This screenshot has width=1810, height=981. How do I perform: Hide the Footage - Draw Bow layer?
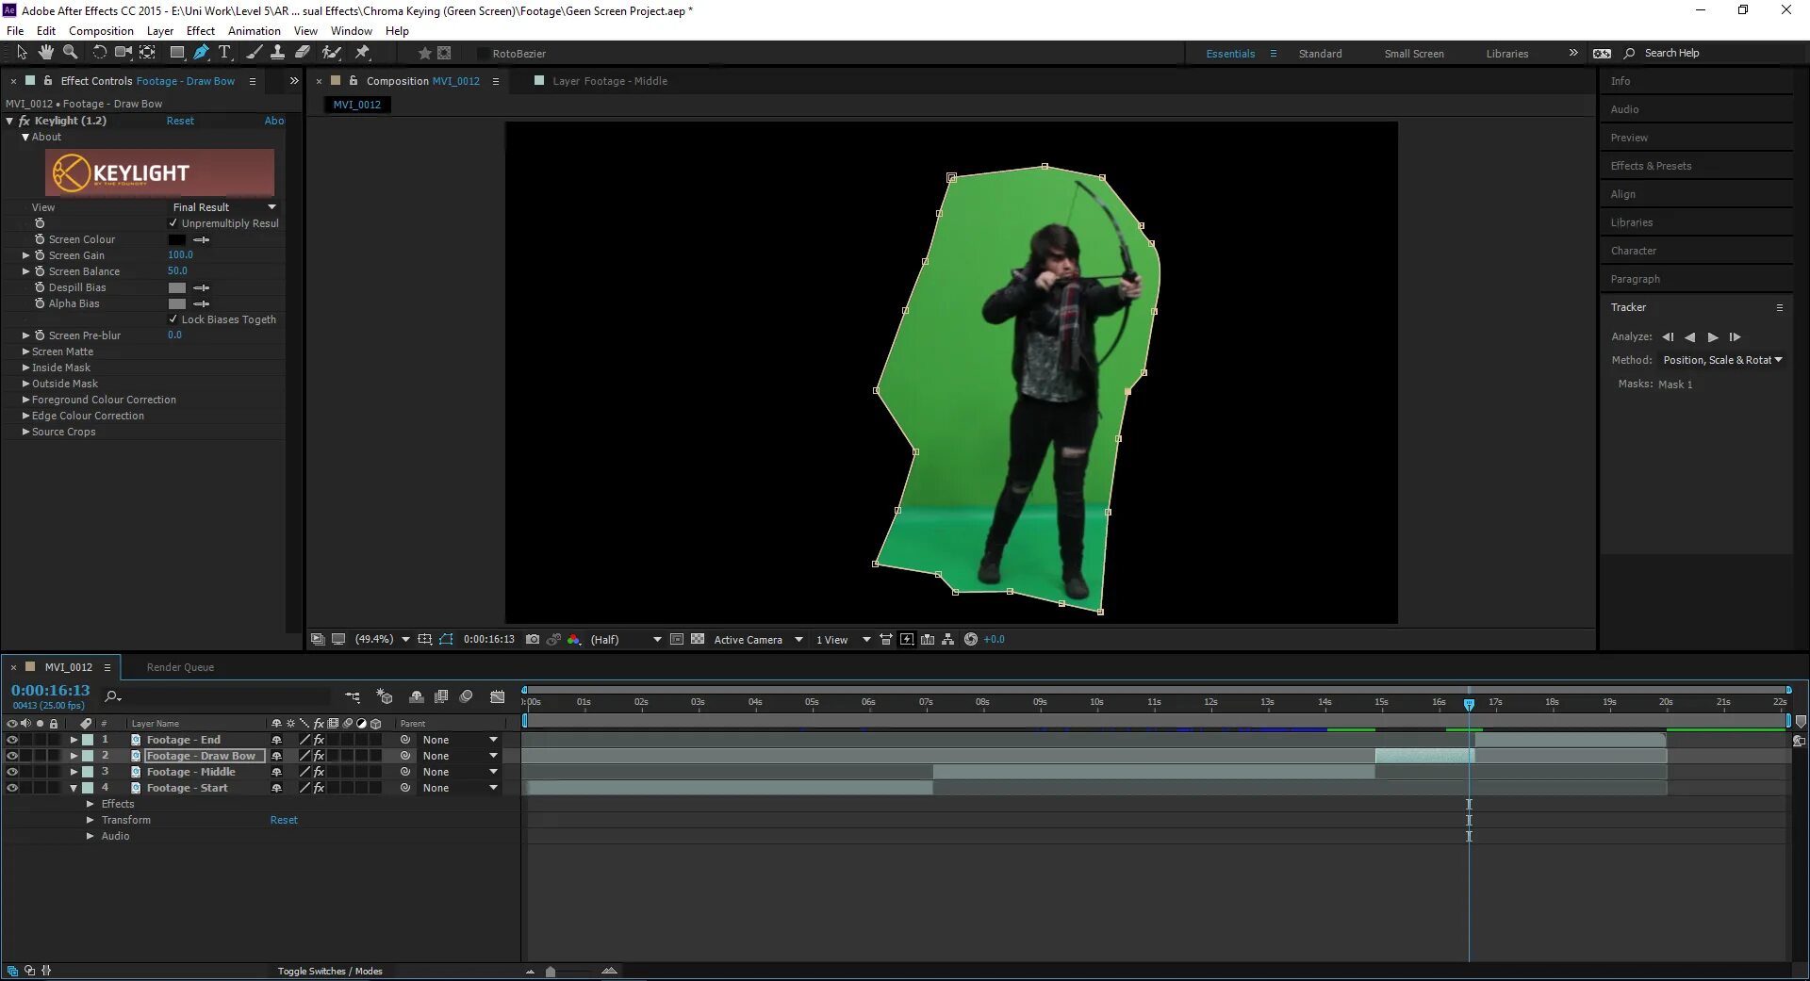[12, 756]
